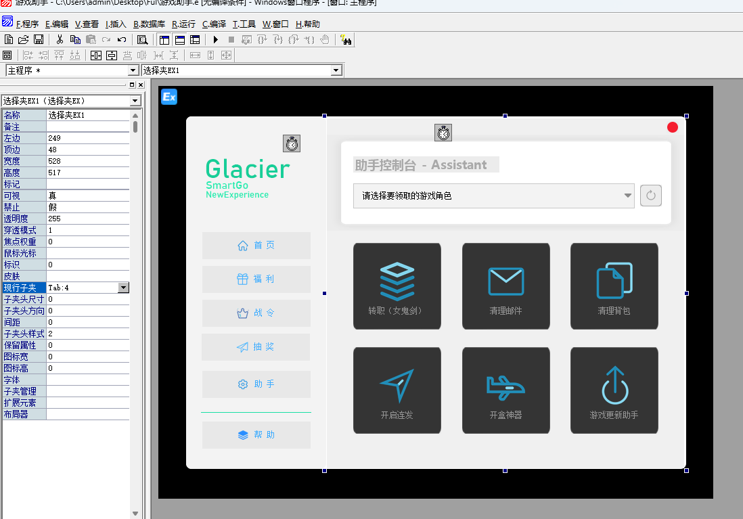Select the 禁止 property row
743x519 pixels.
(66, 207)
